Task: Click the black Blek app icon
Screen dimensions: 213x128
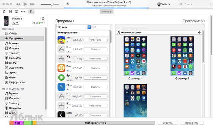Action: (x=61, y=114)
